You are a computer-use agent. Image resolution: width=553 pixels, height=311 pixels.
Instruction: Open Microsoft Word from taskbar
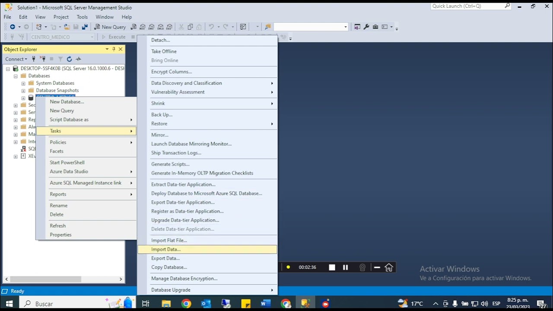click(266, 304)
